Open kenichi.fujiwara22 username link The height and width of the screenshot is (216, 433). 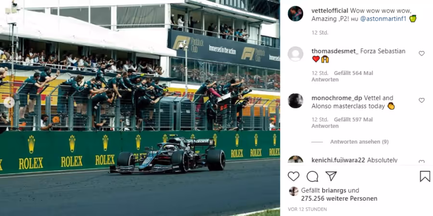[339, 160]
